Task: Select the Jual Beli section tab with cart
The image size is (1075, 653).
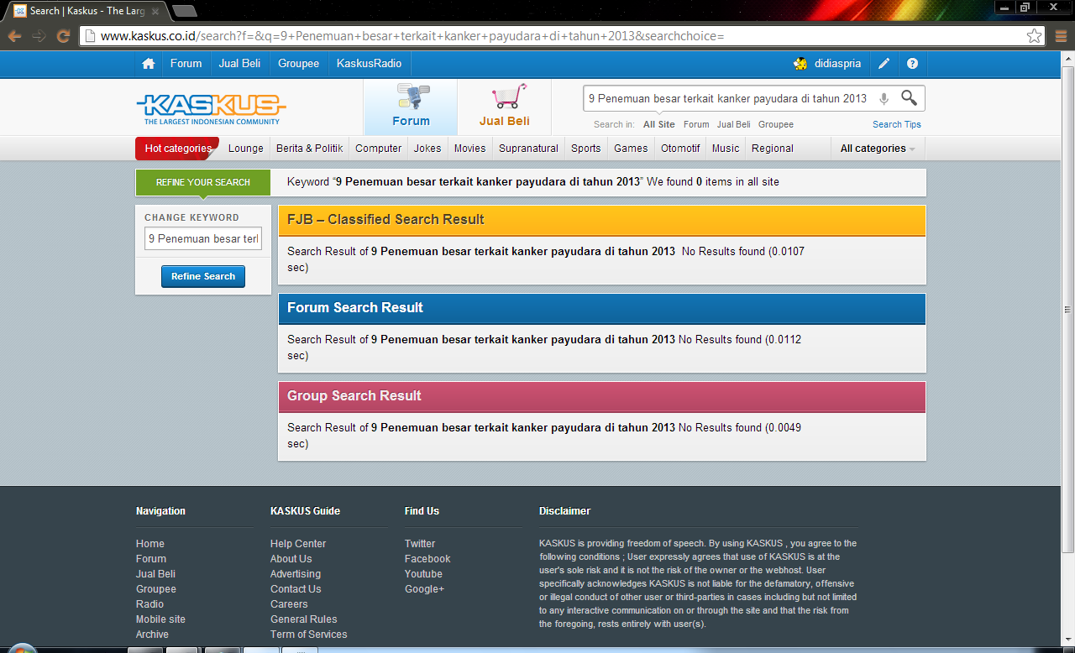Action: 505,107
